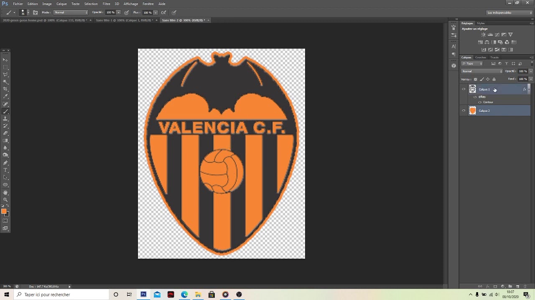The image size is (535, 300).
Task: Open the brush Opacité dropdown arrow
Action: pyautogui.click(x=118, y=12)
